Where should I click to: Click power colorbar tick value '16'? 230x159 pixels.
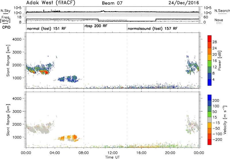(214, 61)
